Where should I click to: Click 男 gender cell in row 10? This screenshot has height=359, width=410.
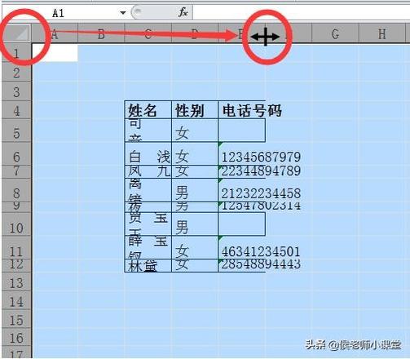coord(195,224)
